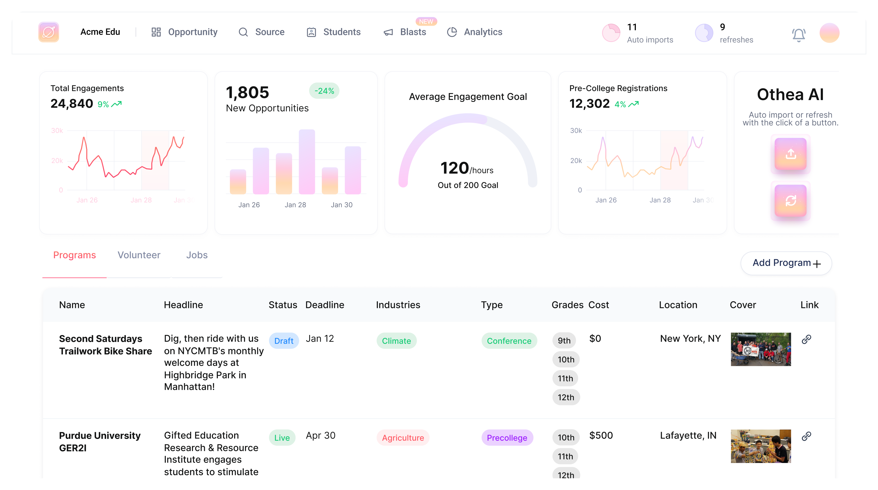Click the refreshes pie indicator icon
Image resolution: width=878 pixels, height=490 pixels.
coord(704,33)
